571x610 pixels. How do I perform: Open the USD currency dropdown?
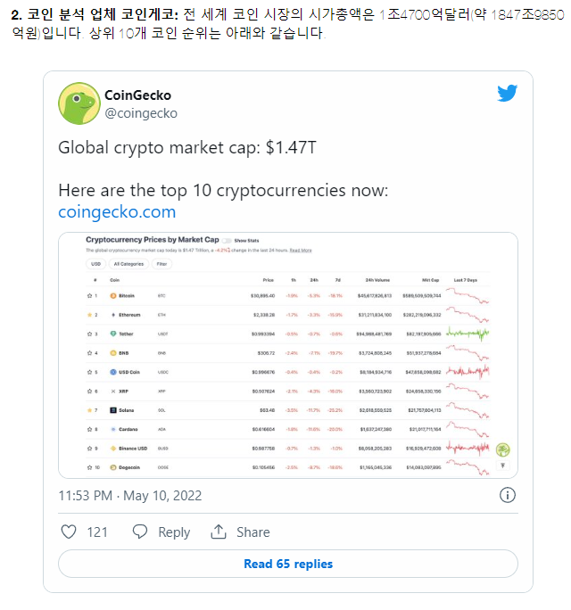(95, 264)
